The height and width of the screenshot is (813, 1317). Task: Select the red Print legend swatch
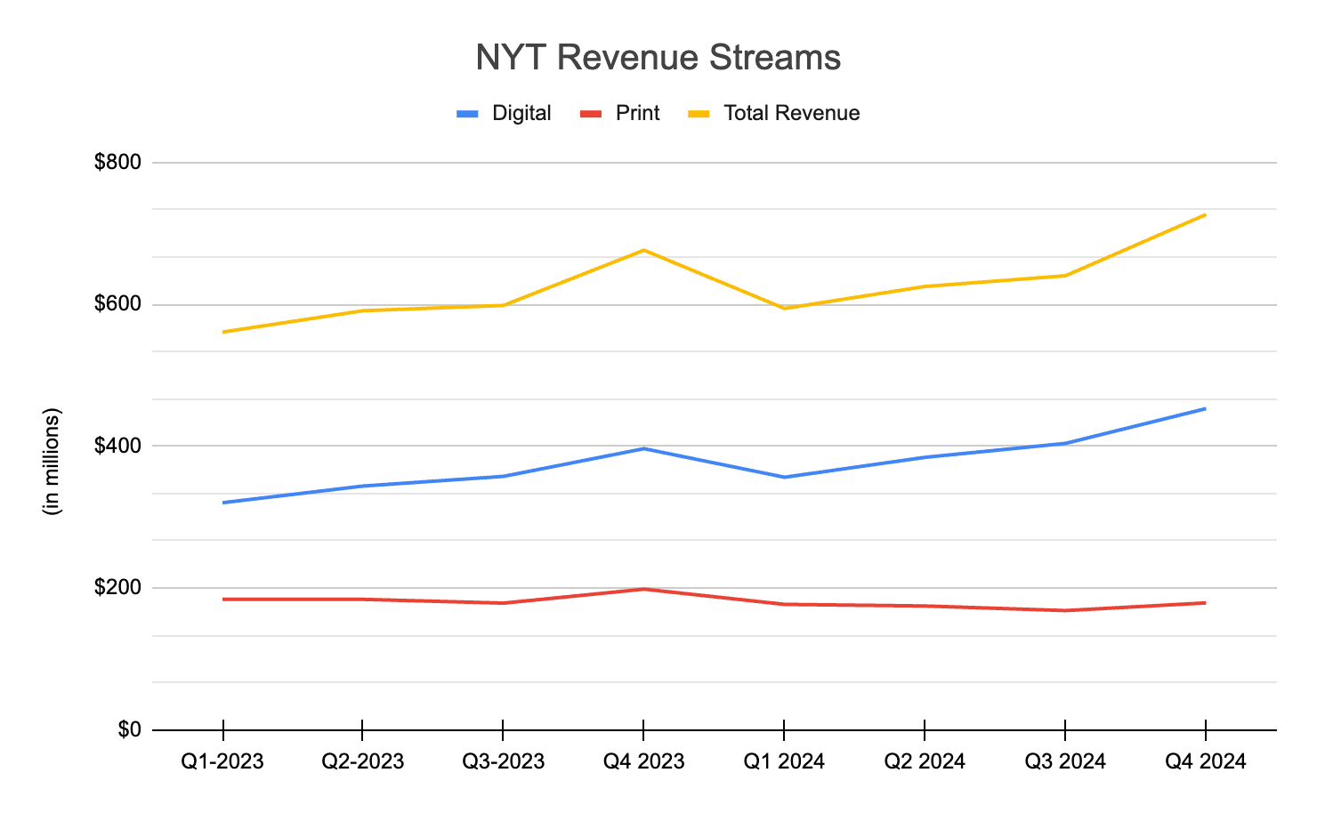(x=591, y=114)
